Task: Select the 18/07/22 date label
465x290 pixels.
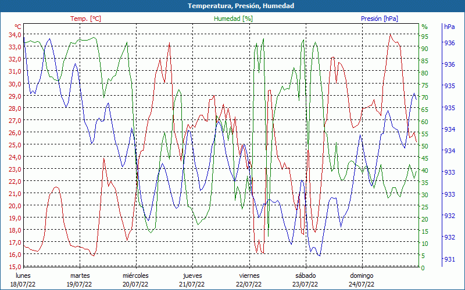Action: click(23, 284)
